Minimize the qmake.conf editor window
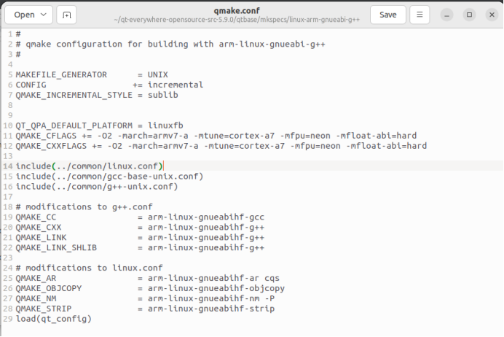The height and width of the screenshot is (337, 504). 447,15
